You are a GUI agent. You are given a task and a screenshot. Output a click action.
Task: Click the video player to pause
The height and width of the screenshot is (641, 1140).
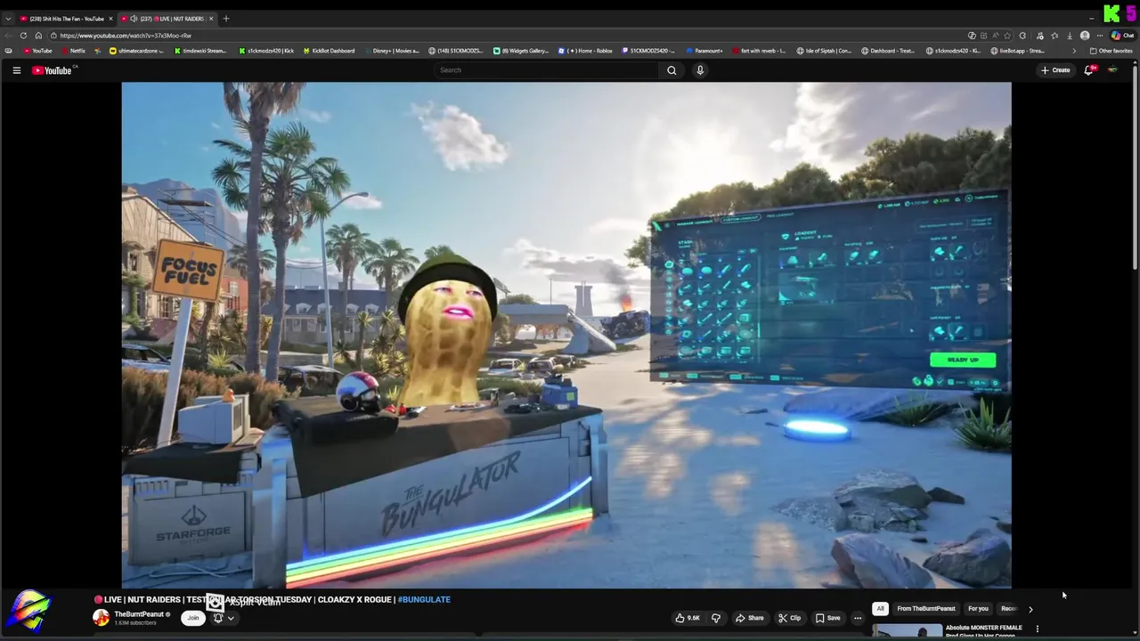click(x=566, y=335)
